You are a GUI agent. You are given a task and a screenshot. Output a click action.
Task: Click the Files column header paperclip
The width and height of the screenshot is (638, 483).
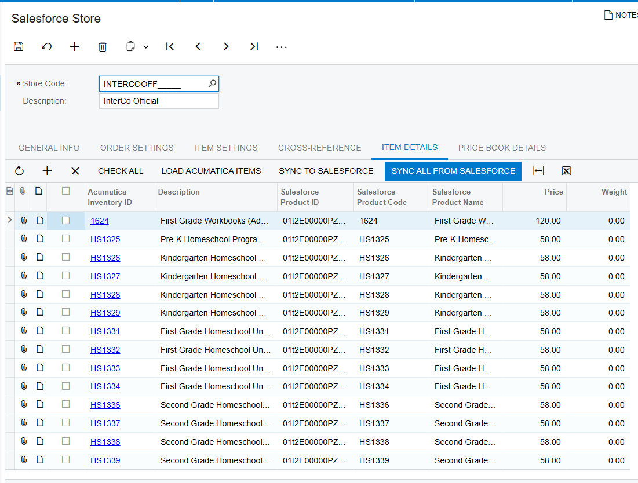23,191
